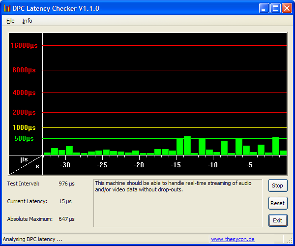Minimize the DPC Latency Checker window
The height and width of the screenshot is (246, 295).
coord(264,8)
